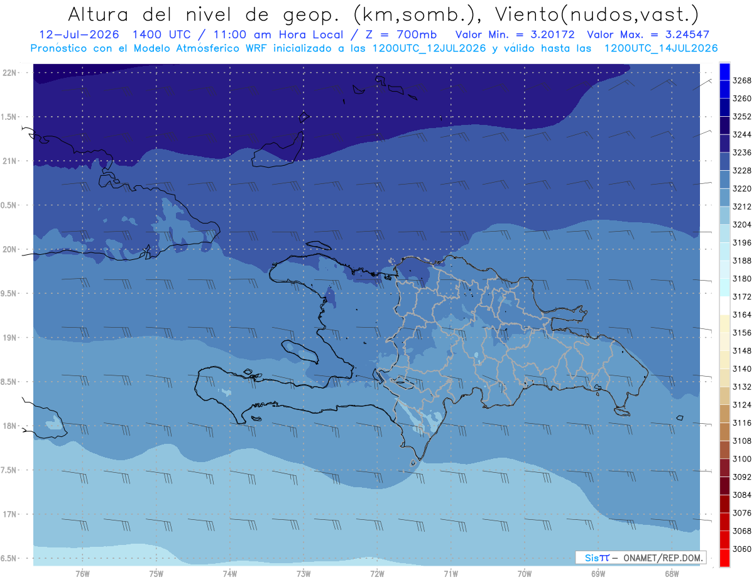Click the '1400 UTC' time text

point(163,35)
